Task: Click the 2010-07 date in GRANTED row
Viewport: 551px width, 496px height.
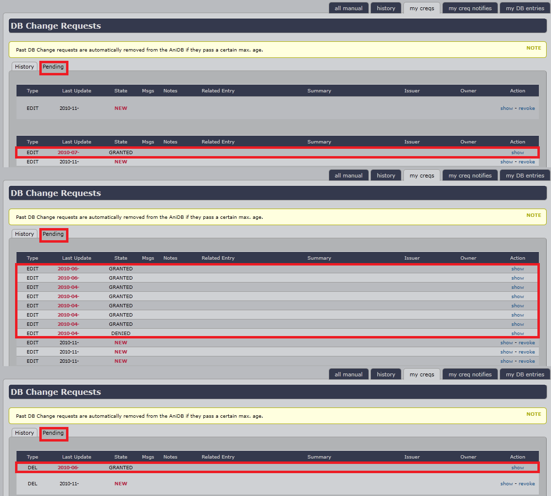Action: point(68,153)
